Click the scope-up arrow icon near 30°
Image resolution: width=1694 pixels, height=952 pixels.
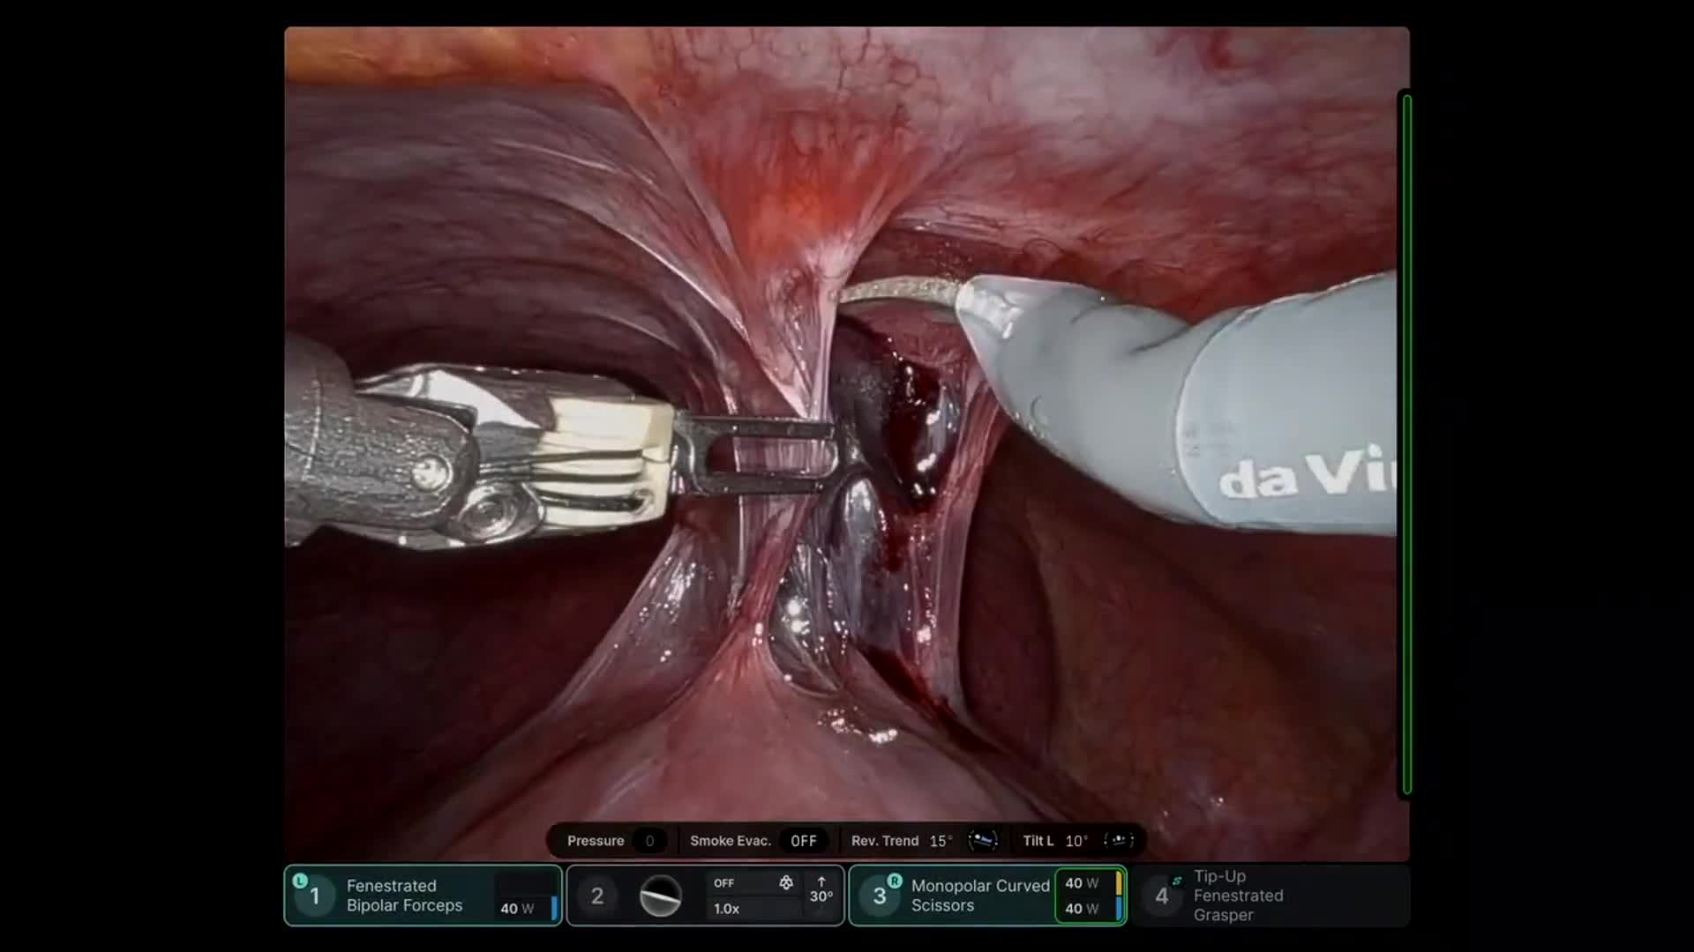[821, 881]
